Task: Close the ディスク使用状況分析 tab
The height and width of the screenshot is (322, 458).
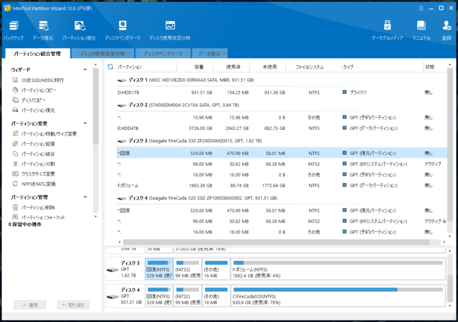Action: pos(130,53)
